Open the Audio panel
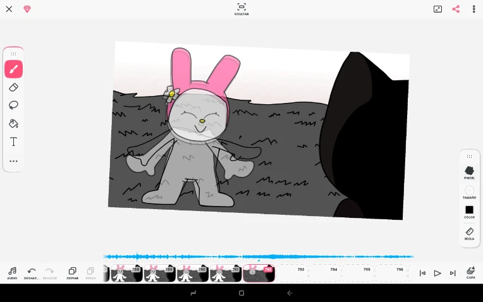This screenshot has width=483, height=302. (x=12, y=273)
